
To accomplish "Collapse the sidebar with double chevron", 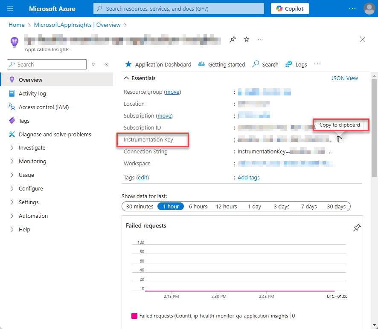I will point(106,64).
